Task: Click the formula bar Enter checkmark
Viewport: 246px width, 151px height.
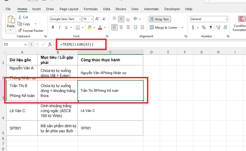Action: [x=44, y=44]
